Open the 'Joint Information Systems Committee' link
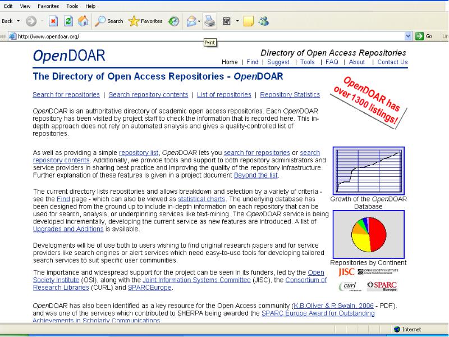The width and height of the screenshot is (449, 337). 196,280
